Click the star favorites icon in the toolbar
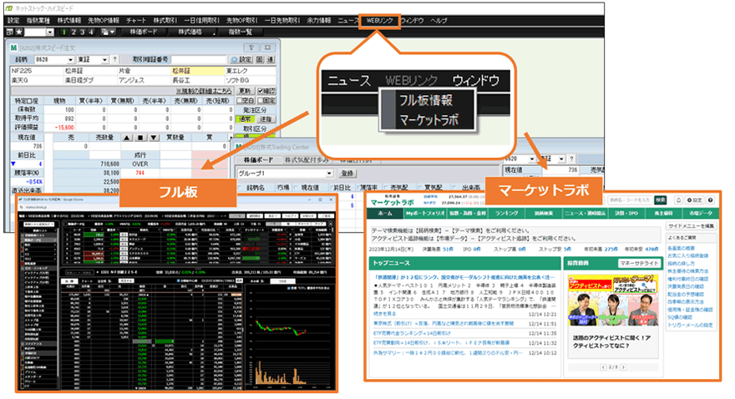 point(18,32)
